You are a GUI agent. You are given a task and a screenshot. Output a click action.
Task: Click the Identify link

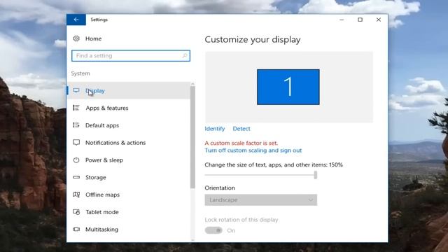215,129
